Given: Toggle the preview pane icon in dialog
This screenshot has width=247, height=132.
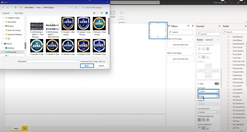Looking at the screenshot, I should click(101, 13).
